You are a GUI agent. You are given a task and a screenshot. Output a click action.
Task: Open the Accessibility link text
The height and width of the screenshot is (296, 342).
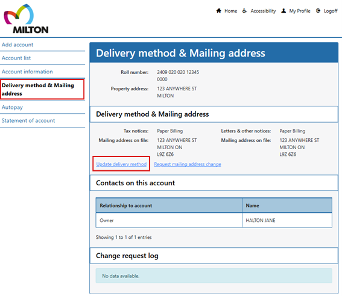coord(263,11)
